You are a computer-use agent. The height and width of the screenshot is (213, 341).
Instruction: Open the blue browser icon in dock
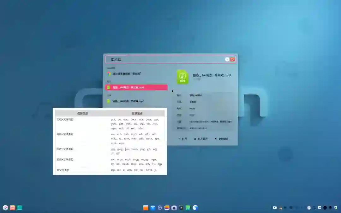(x=195, y=208)
